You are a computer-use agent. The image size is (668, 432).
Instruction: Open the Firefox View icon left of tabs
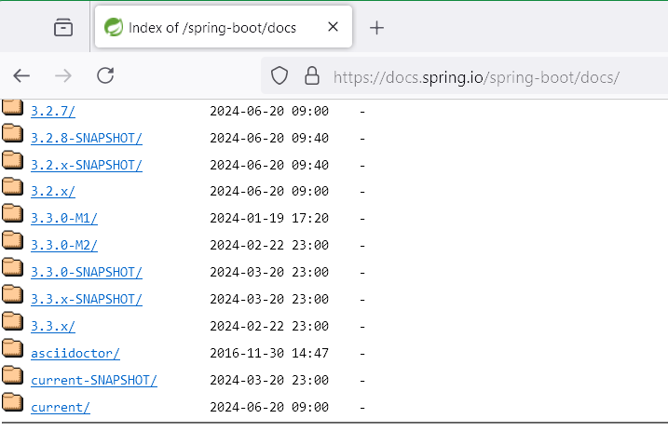[x=63, y=28]
